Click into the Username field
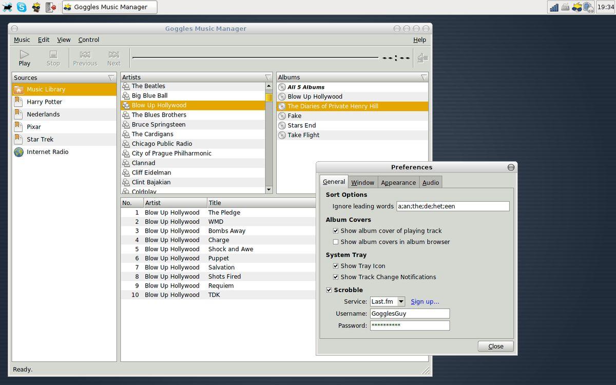616x385 pixels. [410, 314]
